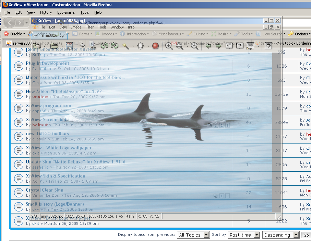The width and height of the screenshot is (311, 241).
Task: Open the Plug In Development topic
Action: point(47,63)
